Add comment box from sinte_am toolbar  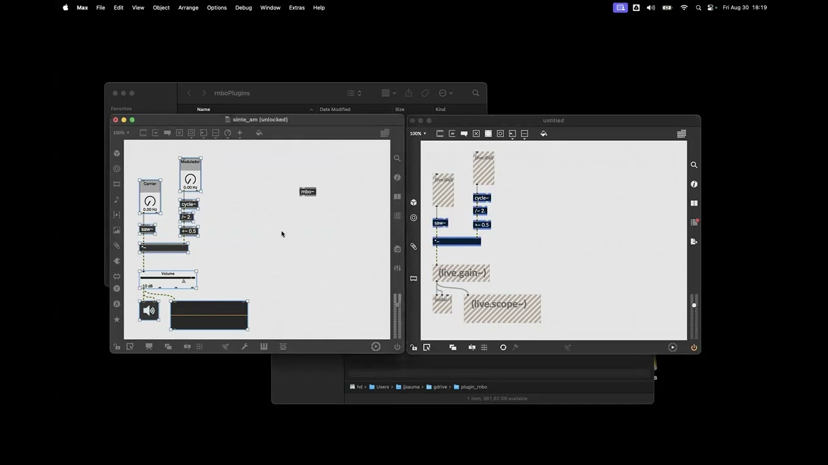coord(167,133)
